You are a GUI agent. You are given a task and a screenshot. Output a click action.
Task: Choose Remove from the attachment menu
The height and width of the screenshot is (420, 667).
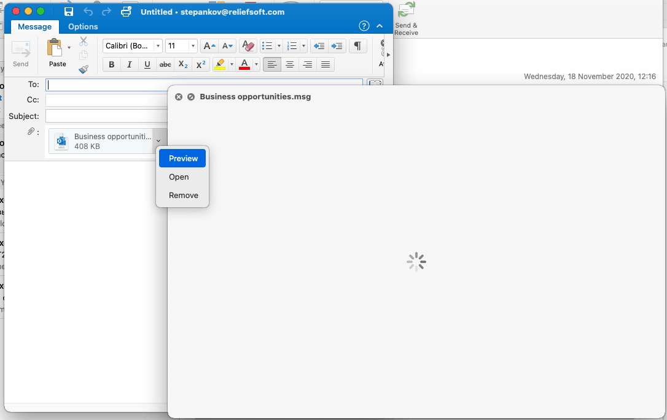click(x=184, y=195)
